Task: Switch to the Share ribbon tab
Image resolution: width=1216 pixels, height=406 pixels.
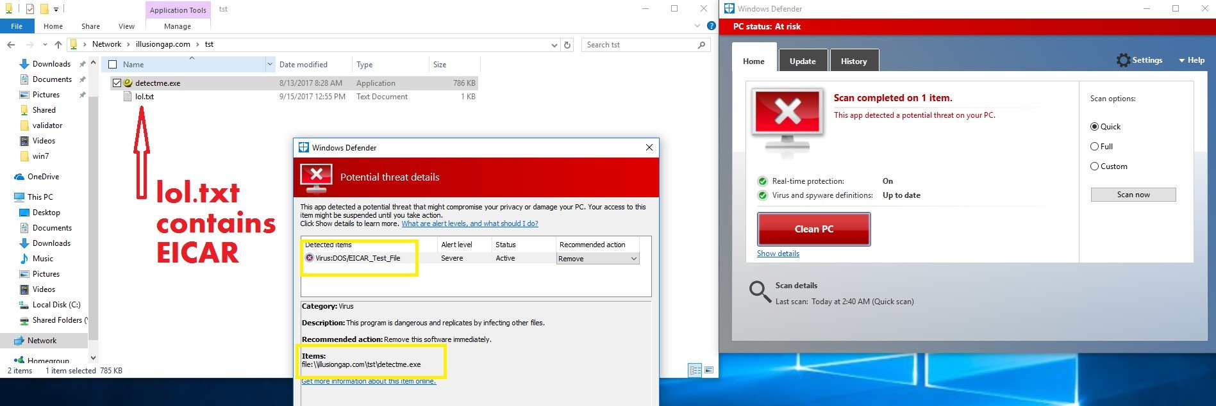Action: pos(90,26)
